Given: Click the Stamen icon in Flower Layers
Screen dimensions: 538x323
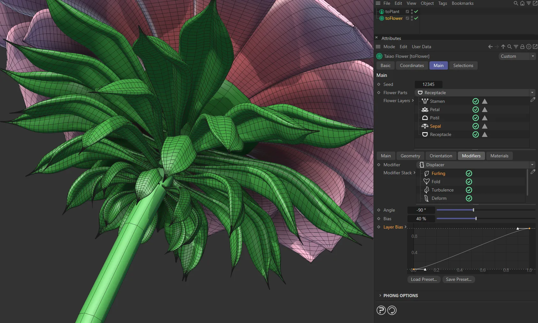Looking at the screenshot, I should click(425, 101).
